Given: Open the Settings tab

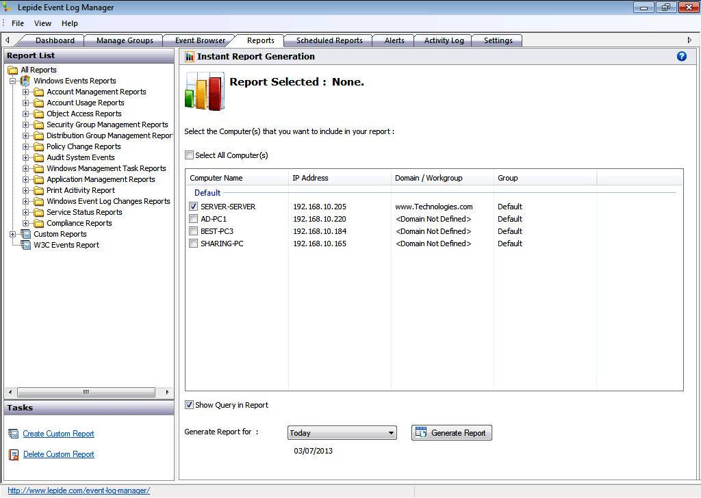Looking at the screenshot, I should click(x=498, y=40).
